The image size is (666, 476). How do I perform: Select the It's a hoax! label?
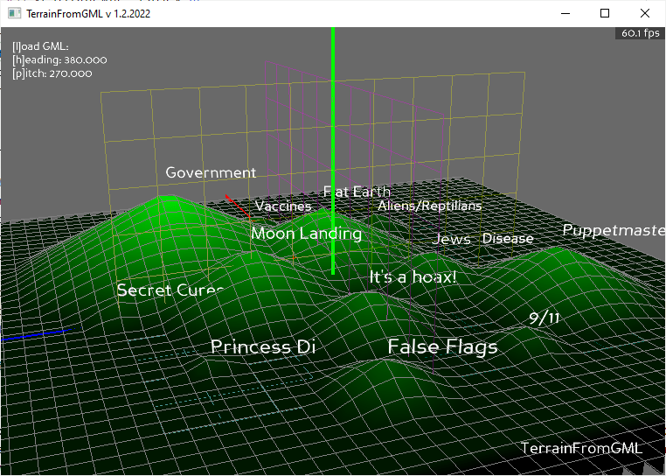(413, 276)
